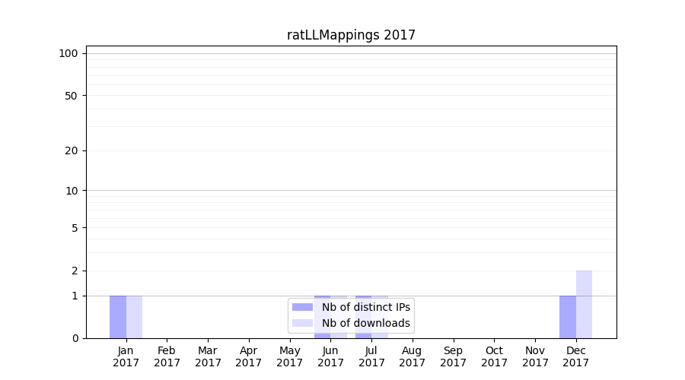Viewport: 685px width, 380px height.
Task: Click the y-axis tick label 0
Action: click(75, 338)
